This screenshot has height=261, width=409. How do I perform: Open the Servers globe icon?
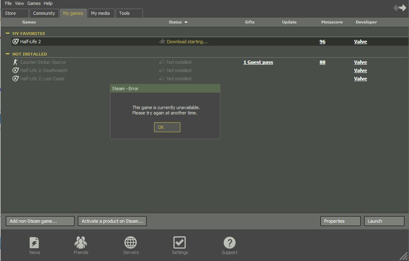pos(131,242)
